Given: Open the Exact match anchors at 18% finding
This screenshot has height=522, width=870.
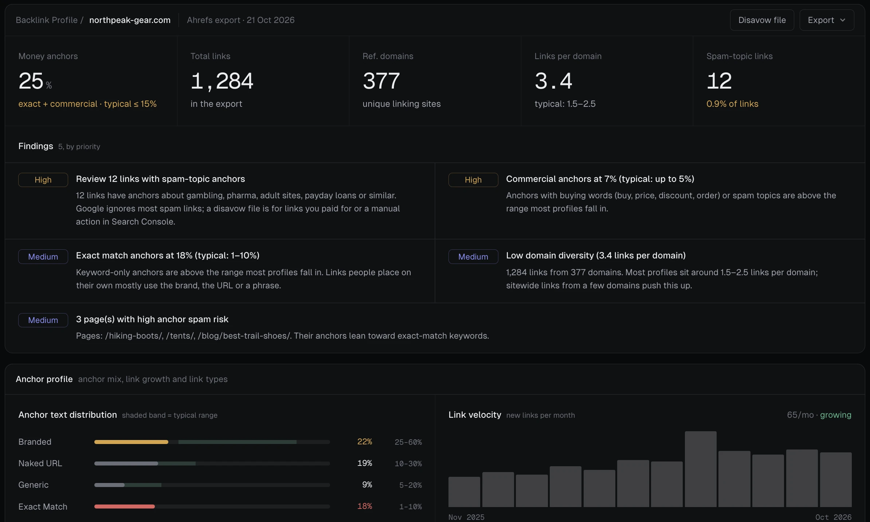Looking at the screenshot, I should (x=168, y=256).
